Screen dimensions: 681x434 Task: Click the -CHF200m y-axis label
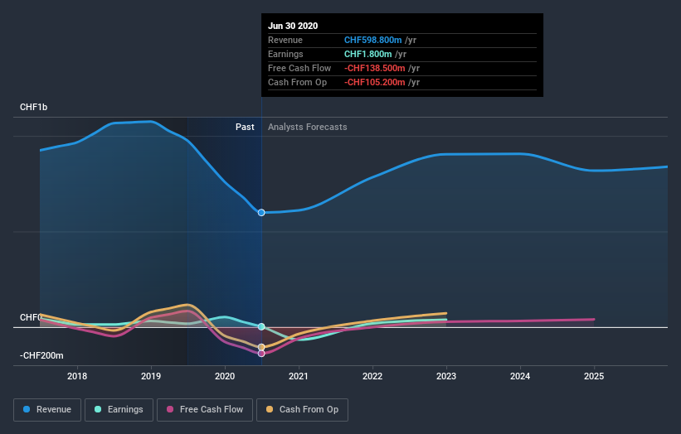(x=41, y=355)
